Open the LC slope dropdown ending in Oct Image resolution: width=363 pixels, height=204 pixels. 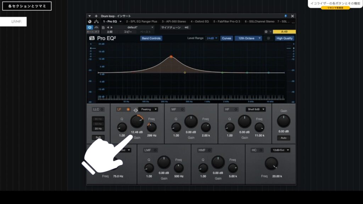click(126, 150)
